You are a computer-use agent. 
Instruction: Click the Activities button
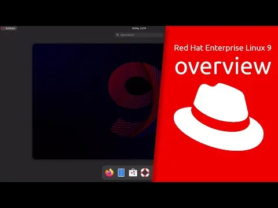pos(9,28)
